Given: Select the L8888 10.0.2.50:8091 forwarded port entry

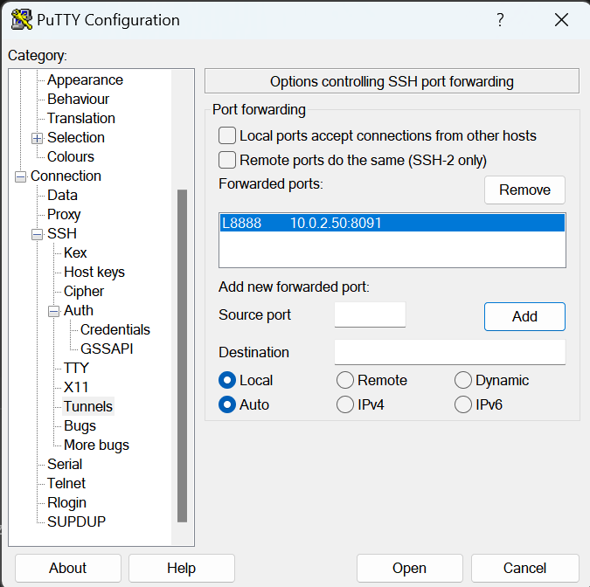Looking at the screenshot, I should pos(392,223).
